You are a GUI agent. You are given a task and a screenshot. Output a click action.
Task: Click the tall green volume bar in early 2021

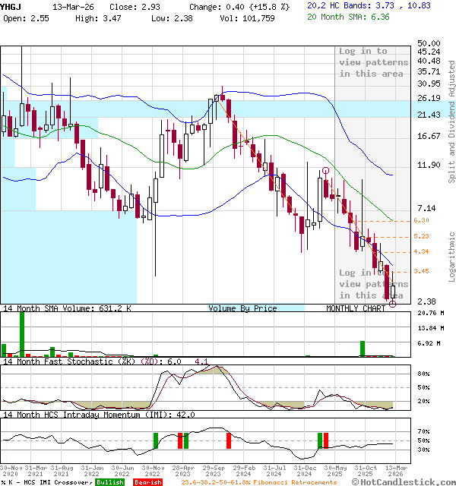click(x=22, y=333)
